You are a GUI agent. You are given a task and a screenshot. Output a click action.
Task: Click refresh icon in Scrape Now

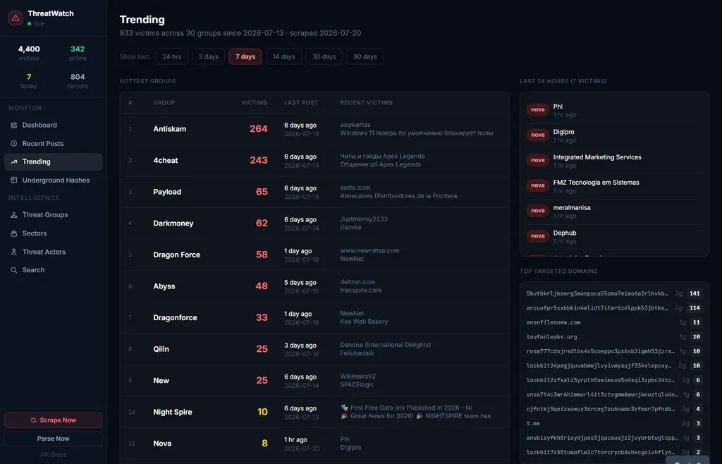[x=33, y=420]
